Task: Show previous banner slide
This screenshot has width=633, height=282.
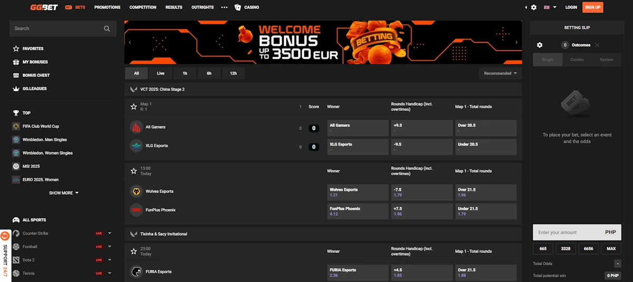Action: click(x=130, y=42)
